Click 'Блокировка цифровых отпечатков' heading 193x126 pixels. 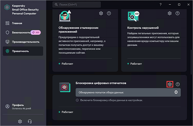(101, 83)
